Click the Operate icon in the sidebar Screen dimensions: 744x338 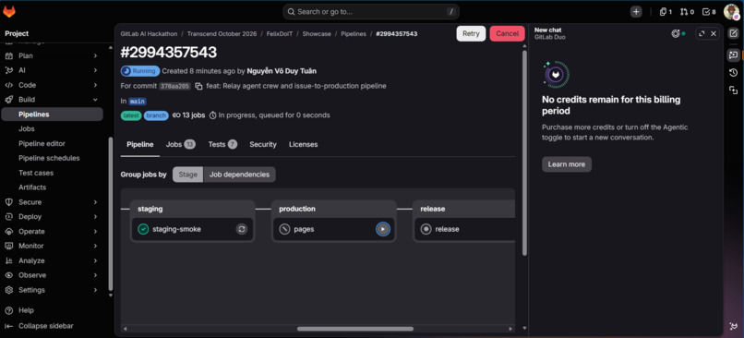pyautogui.click(x=8, y=232)
